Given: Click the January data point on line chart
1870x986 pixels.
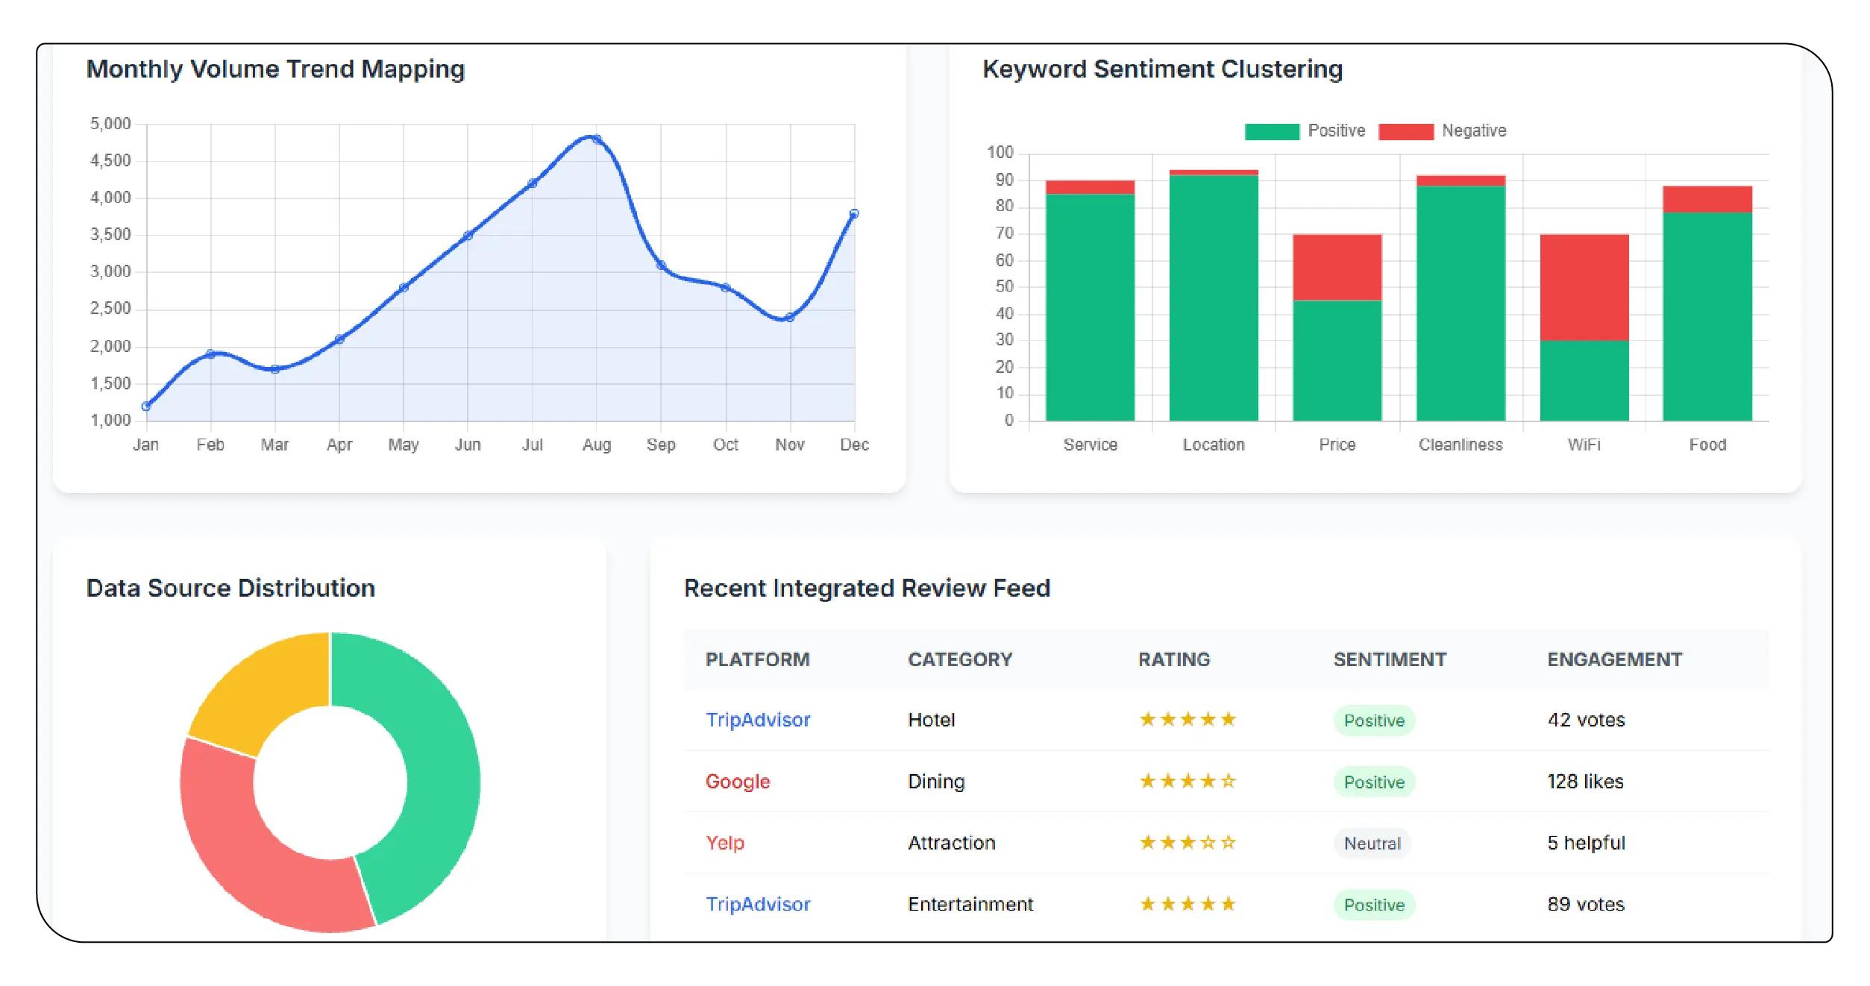Looking at the screenshot, I should point(146,406).
